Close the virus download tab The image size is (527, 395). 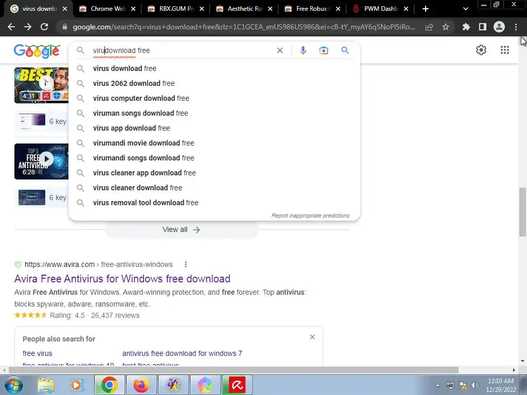[65, 9]
